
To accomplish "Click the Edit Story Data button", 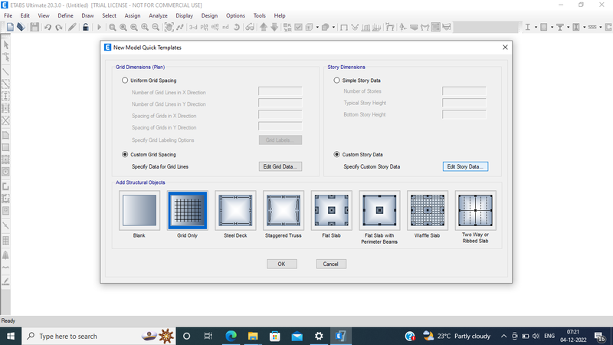I will tap(465, 166).
